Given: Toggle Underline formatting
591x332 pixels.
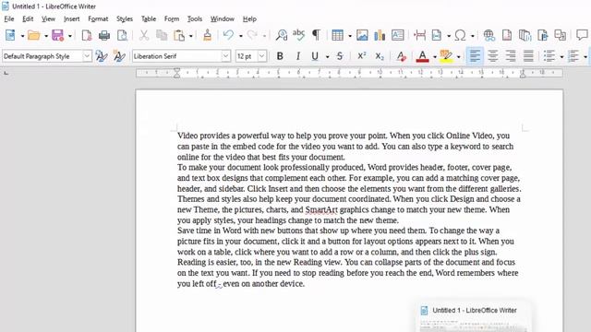Looking at the screenshot, I should (x=315, y=56).
